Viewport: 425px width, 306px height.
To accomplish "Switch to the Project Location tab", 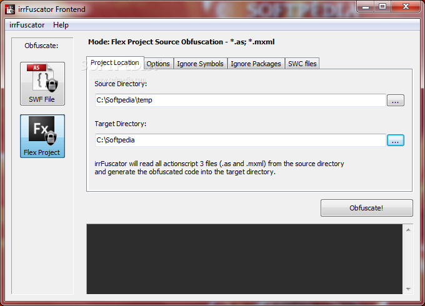I will click(115, 62).
